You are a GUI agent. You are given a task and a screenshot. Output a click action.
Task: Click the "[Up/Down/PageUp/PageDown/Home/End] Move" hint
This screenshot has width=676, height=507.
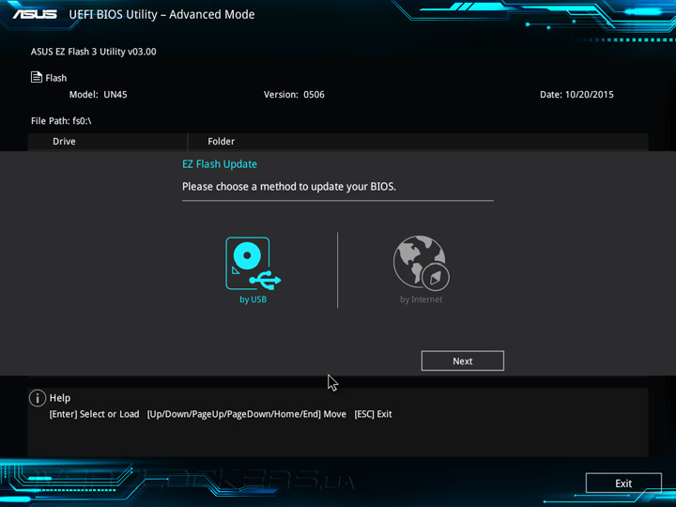(247, 414)
